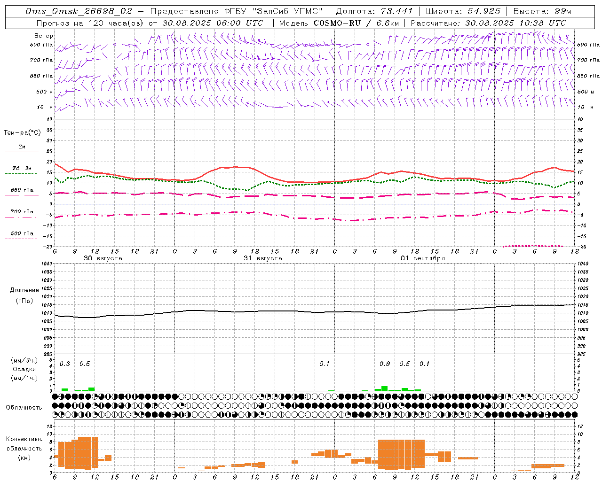Click the station title "Oms_Omsk_26698_02"
The width and height of the screenshot is (602, 481).
point(79,11)
